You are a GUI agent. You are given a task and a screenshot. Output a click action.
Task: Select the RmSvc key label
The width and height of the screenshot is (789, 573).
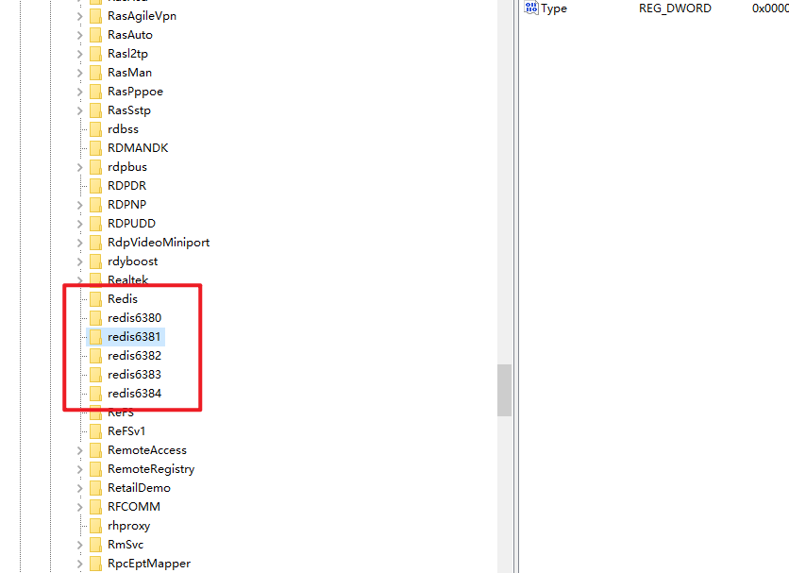pos(126,545)
